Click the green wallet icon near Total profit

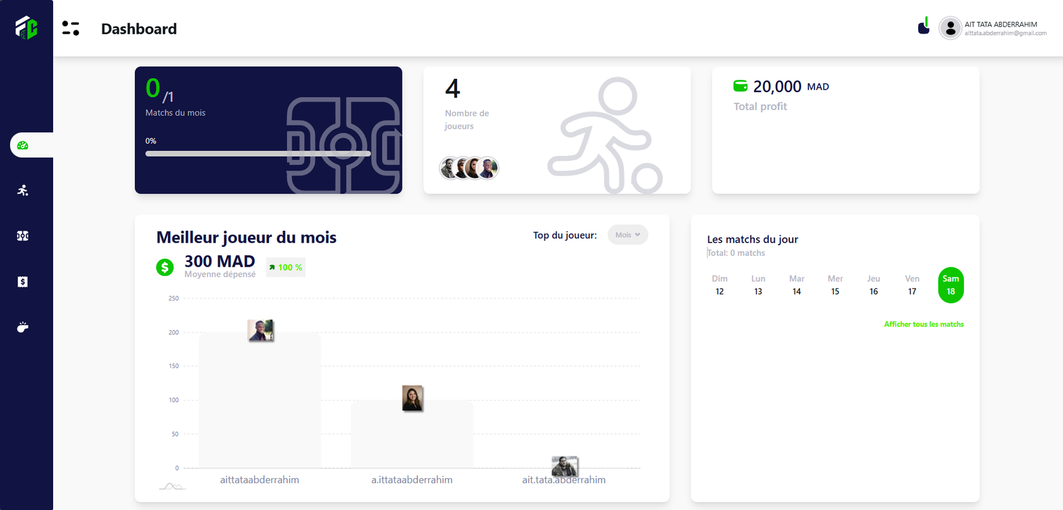(740, 86)
